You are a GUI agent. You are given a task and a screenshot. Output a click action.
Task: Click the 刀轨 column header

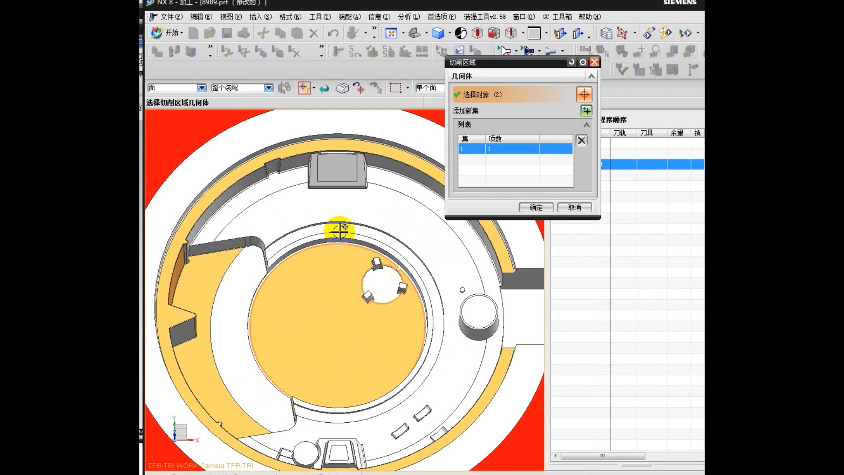[623, 133]
